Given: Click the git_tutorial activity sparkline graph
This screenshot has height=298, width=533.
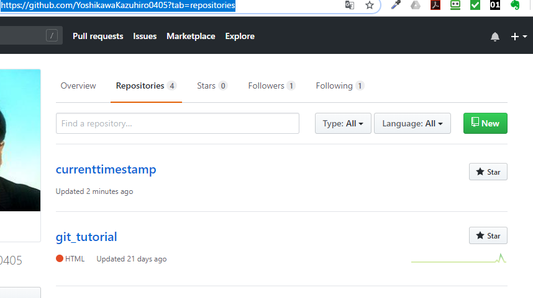Looking at the screenshot, I should tap(459, 259).
